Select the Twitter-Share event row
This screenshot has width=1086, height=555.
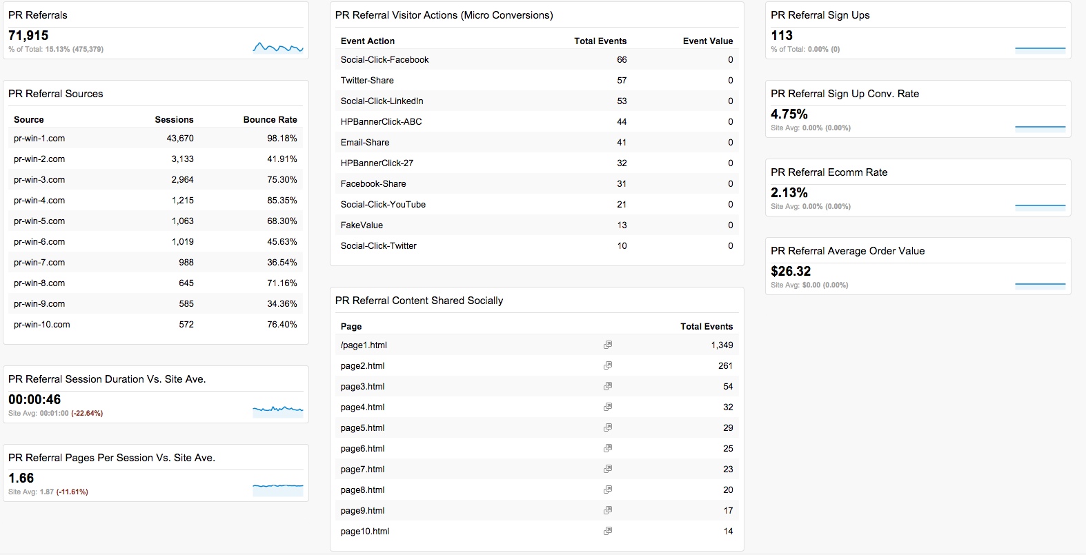pyautogui.click(x=537, y=81)
